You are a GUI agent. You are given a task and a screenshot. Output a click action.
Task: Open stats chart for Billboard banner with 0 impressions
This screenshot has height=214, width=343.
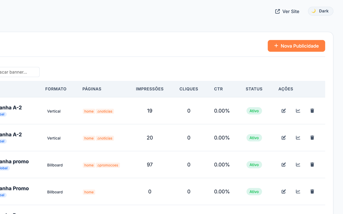point(298,191)
